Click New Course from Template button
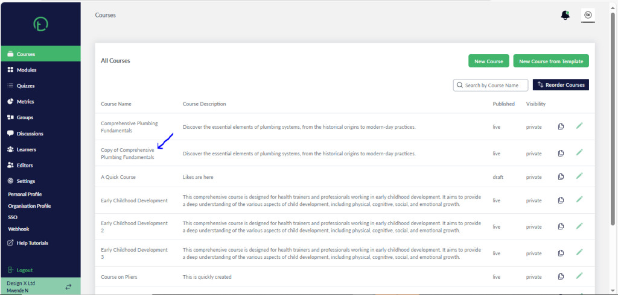618x295 pixels. [551, 61]
